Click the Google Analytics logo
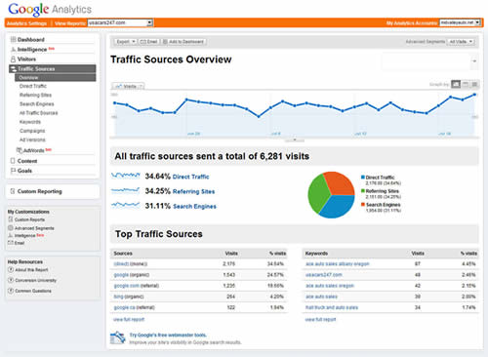Viewport: 488px width, 357px height. (50, 10)
